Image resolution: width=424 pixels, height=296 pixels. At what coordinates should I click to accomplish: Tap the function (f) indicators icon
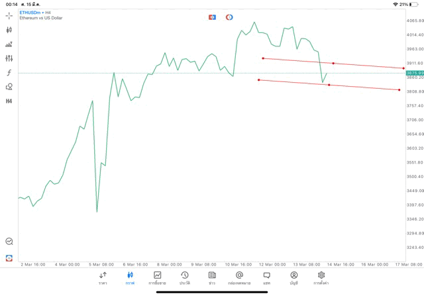(x=9, y=73)
